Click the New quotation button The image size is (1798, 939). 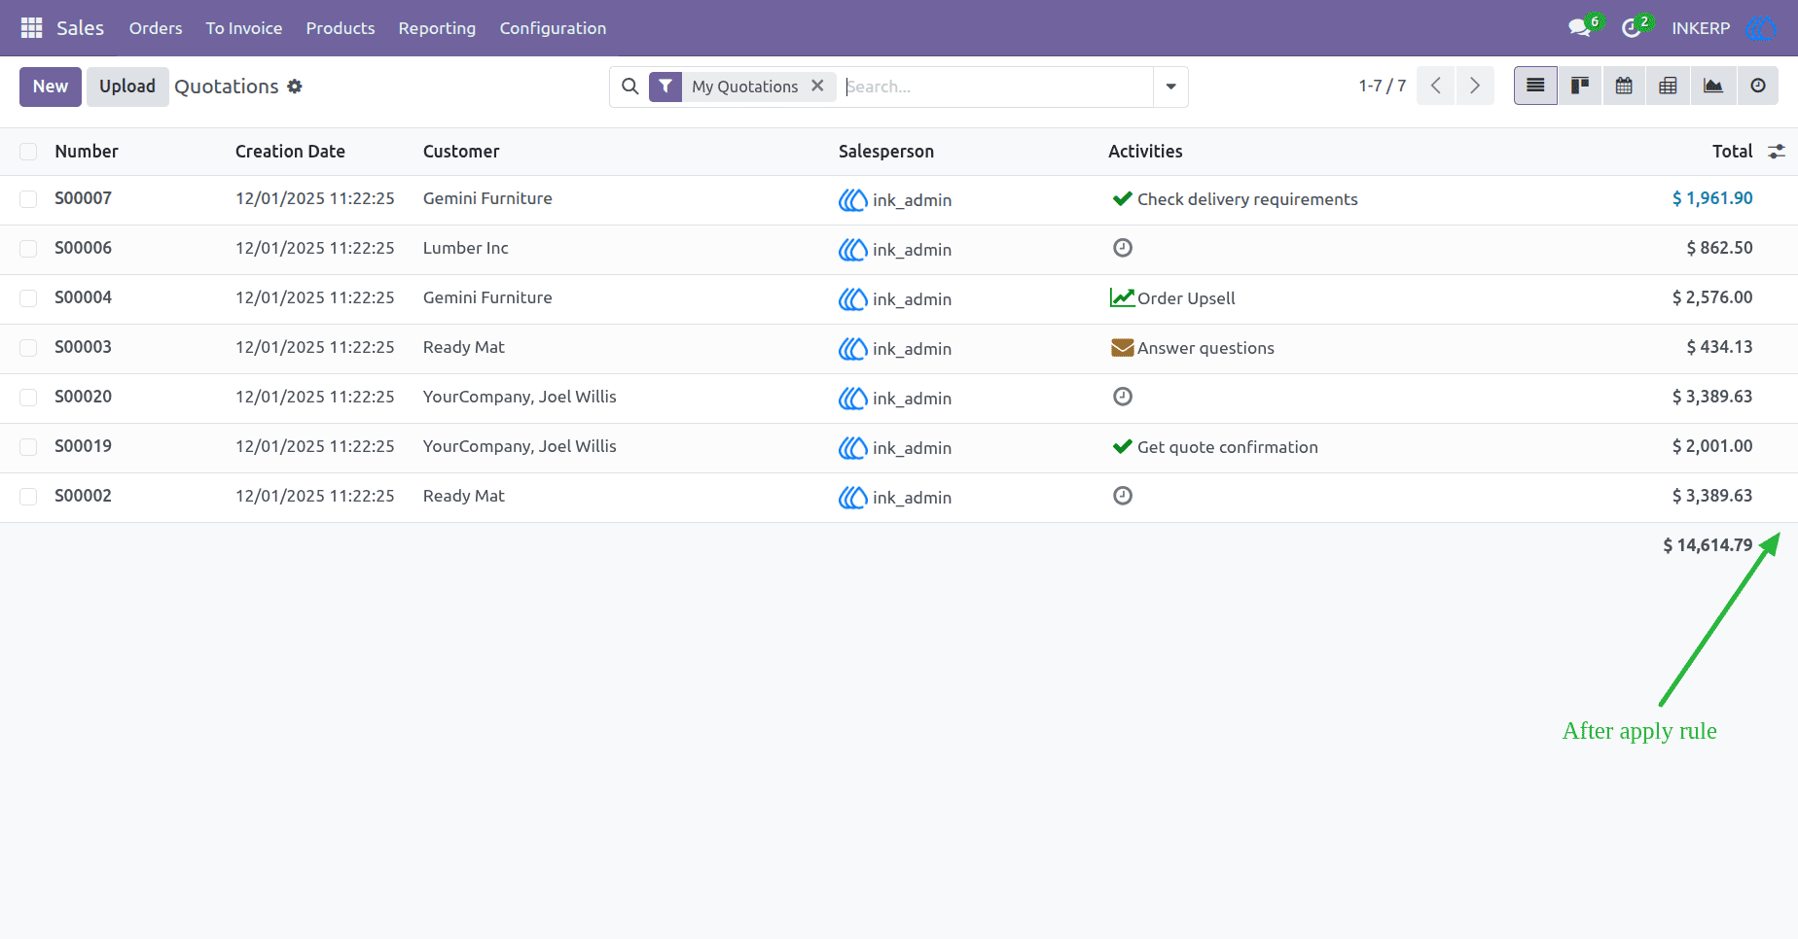click(51, 87)
